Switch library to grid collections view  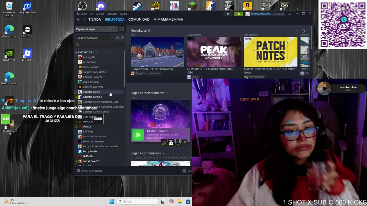coord(122,29)
